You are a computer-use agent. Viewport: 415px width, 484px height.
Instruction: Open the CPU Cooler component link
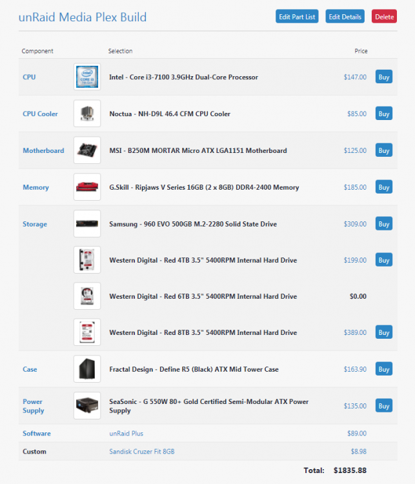pos(40,114)
